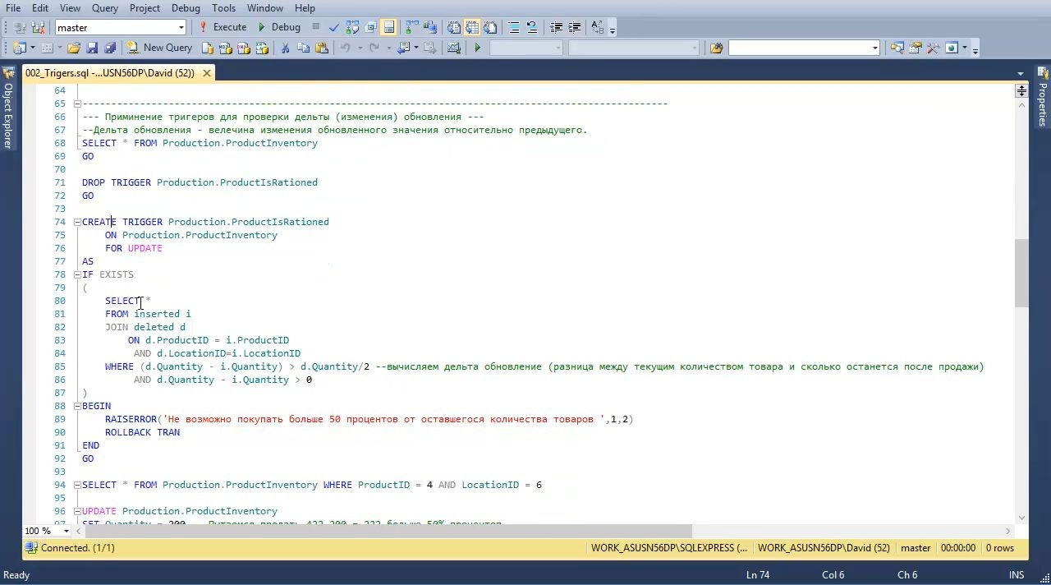Open the Project menu
Viewport: 1051px width, 585px height.
(145, 8)
